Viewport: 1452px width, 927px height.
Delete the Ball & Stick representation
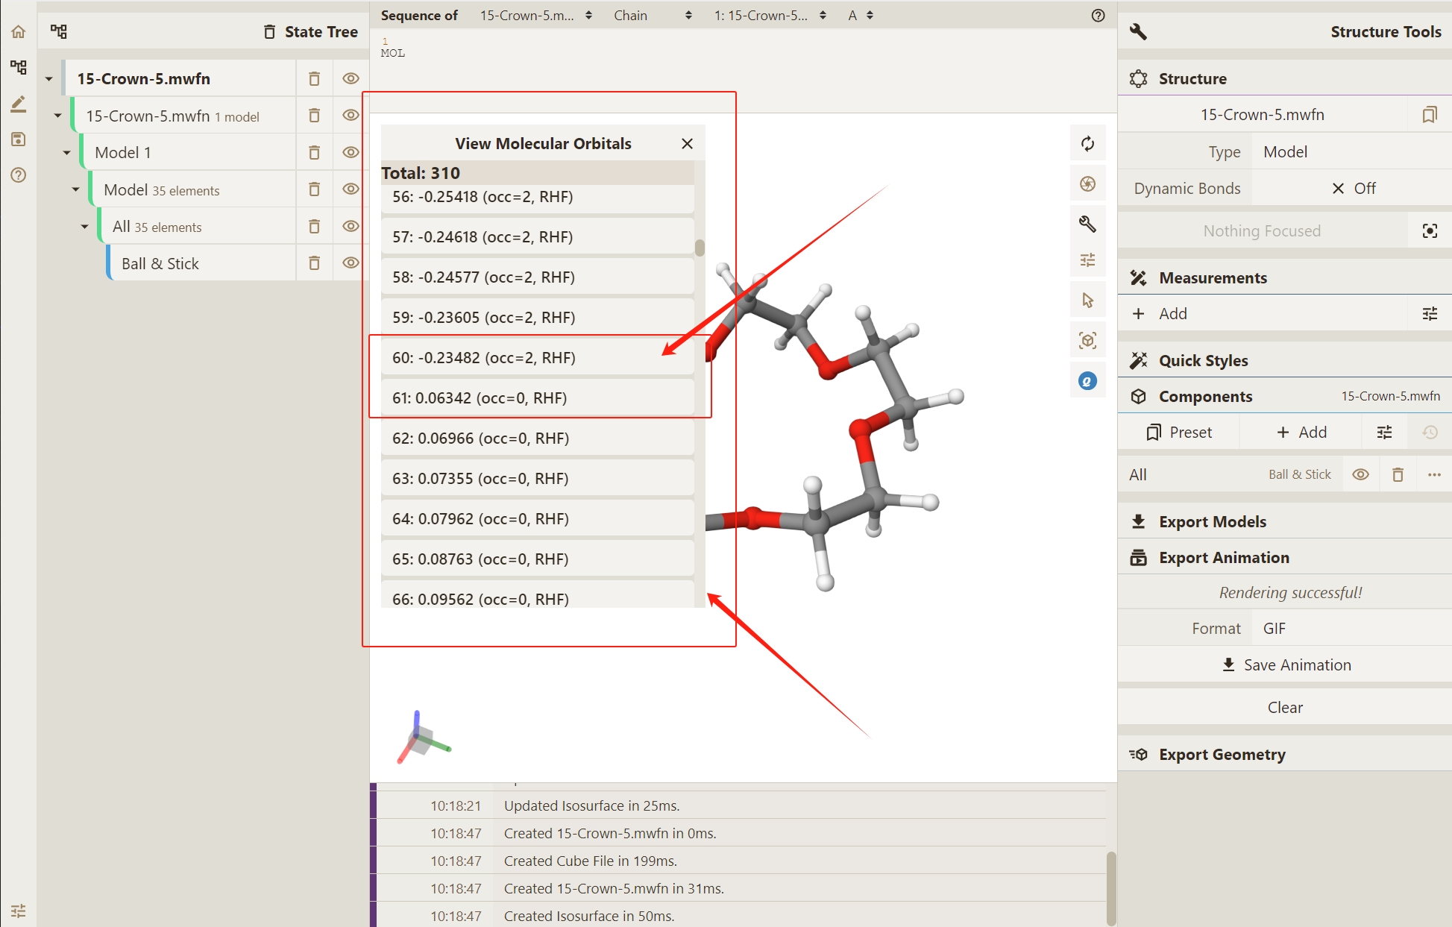[x=314, y=263]
